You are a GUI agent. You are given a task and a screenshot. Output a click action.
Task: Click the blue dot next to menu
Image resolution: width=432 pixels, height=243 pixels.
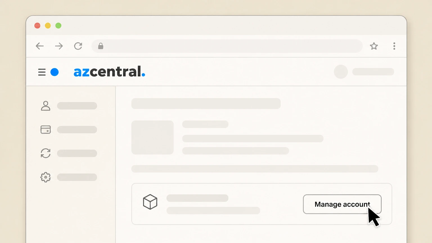point(55,72)
